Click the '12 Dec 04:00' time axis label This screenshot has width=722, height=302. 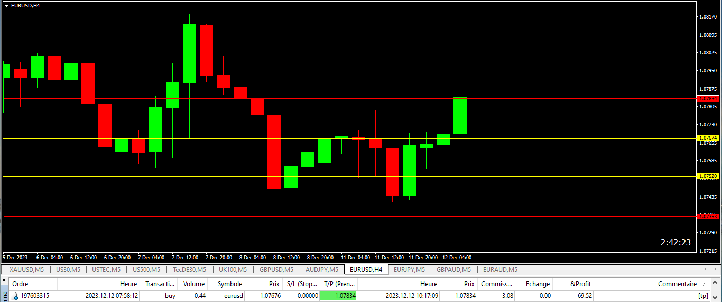[x=457, y=258]
